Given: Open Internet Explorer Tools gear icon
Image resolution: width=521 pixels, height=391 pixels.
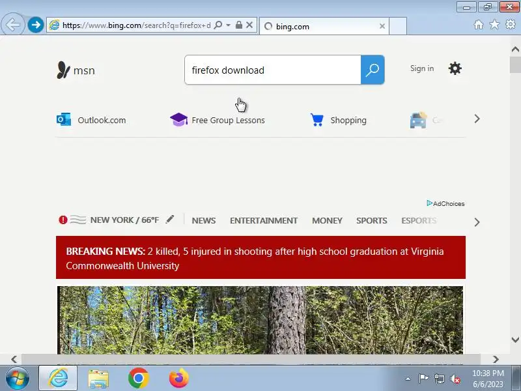Looking at the screenshot, I should pyautogui.click(x=511, y=24).
